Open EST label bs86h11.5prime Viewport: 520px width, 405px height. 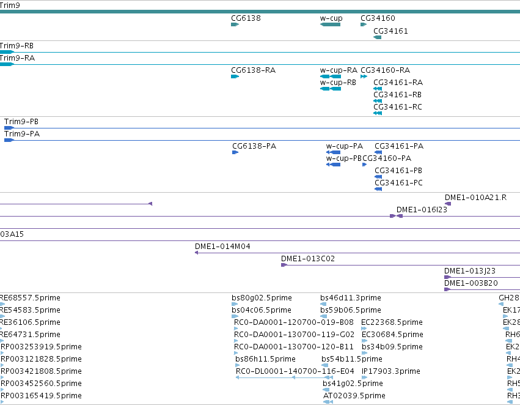[x=265, y=360]
